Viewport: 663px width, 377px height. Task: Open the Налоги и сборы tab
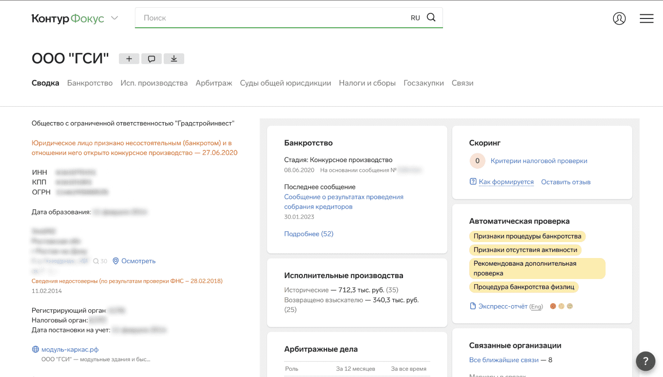point(367,83)
